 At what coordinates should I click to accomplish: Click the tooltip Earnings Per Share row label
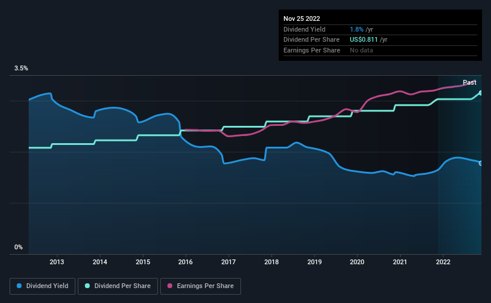coord(312,50)
